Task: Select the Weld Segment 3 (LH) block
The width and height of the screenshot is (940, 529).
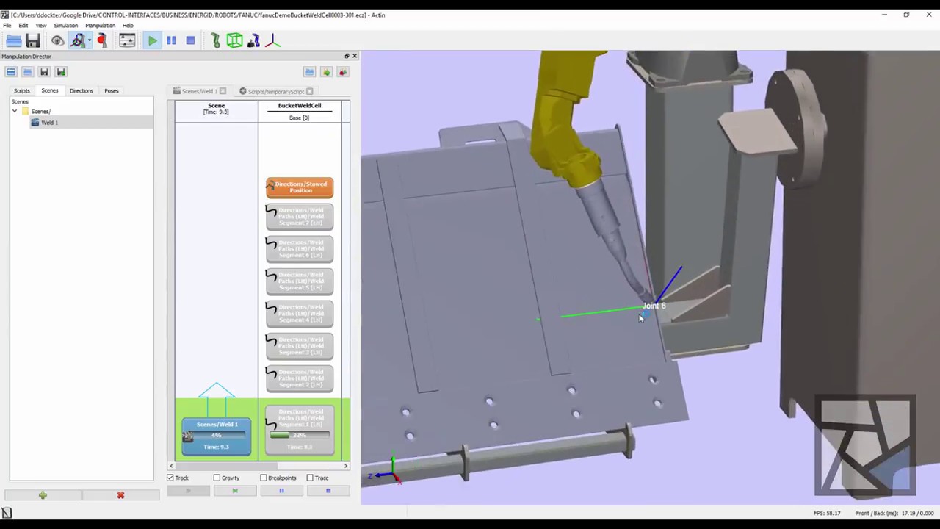Action: click(x=300, y=346)
